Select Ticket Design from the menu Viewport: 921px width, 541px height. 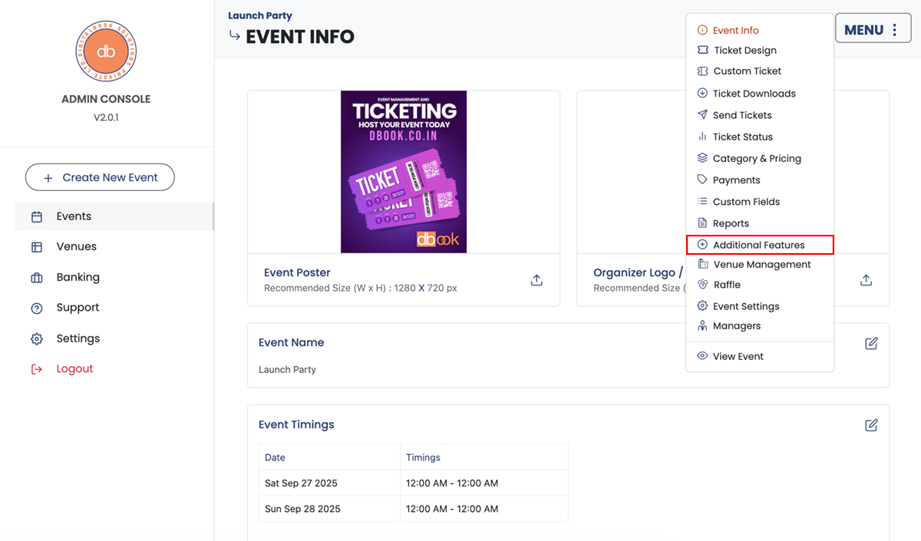click(x=744, y=51)
